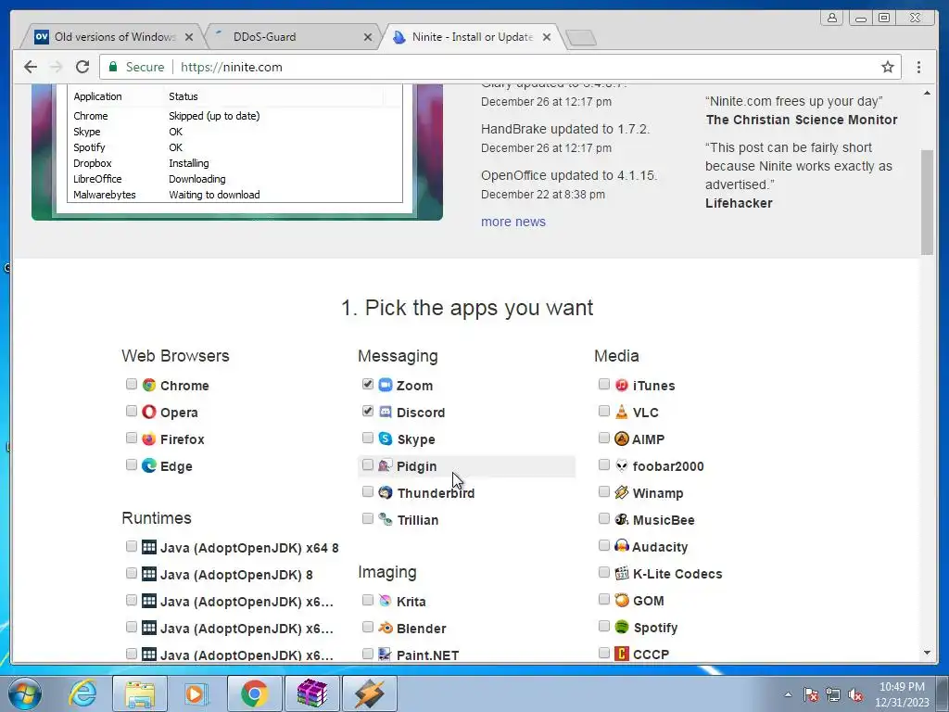Focus the address bar with ninite.com

click(x=500, y=67)
